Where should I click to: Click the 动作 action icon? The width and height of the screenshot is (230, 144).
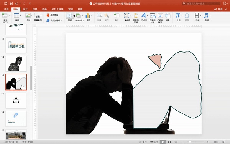click(107, 16)
